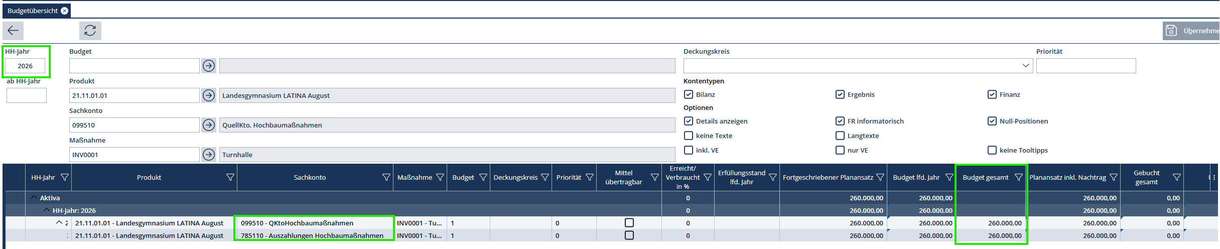Open lookup arrow next to Sachkonto field
Viewport: 1220px width, 249px height.
tap(209, 125)
